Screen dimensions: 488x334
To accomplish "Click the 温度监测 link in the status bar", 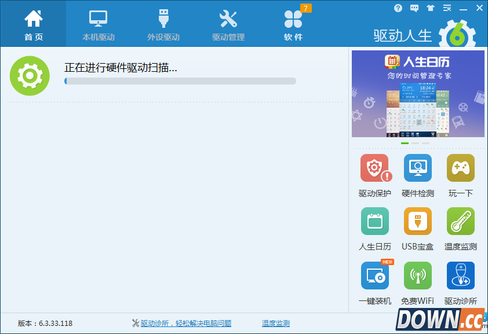I will click(x=275, y=324).
